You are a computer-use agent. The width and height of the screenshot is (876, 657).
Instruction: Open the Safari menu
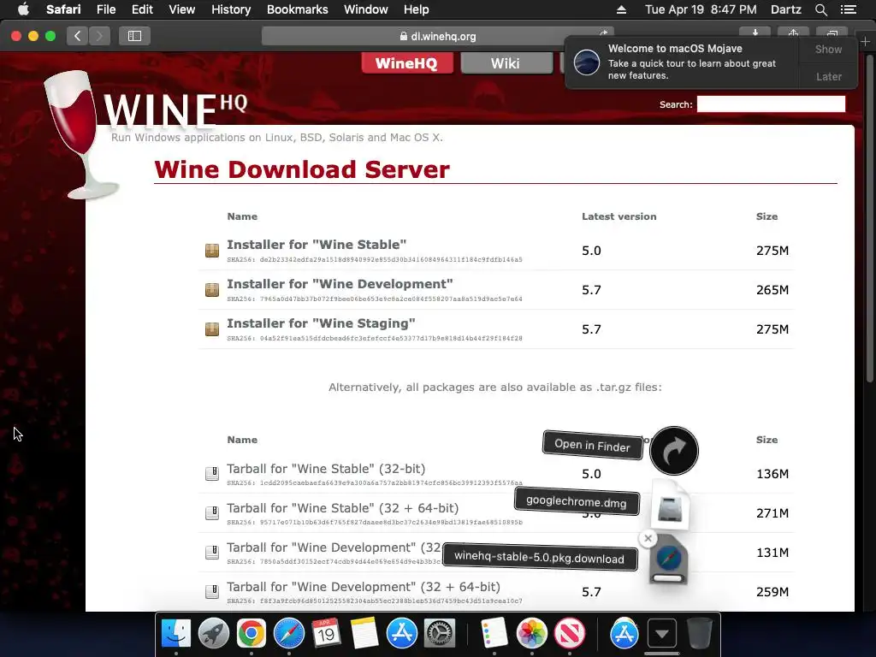(63, 9)
